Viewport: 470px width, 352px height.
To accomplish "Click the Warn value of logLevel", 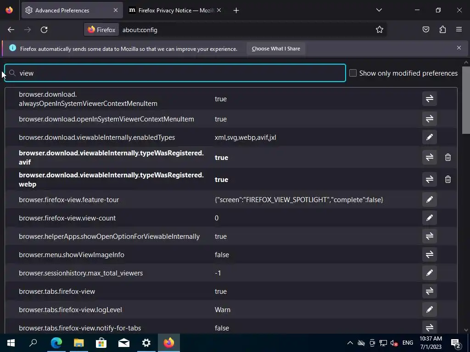I will [223, 310].
